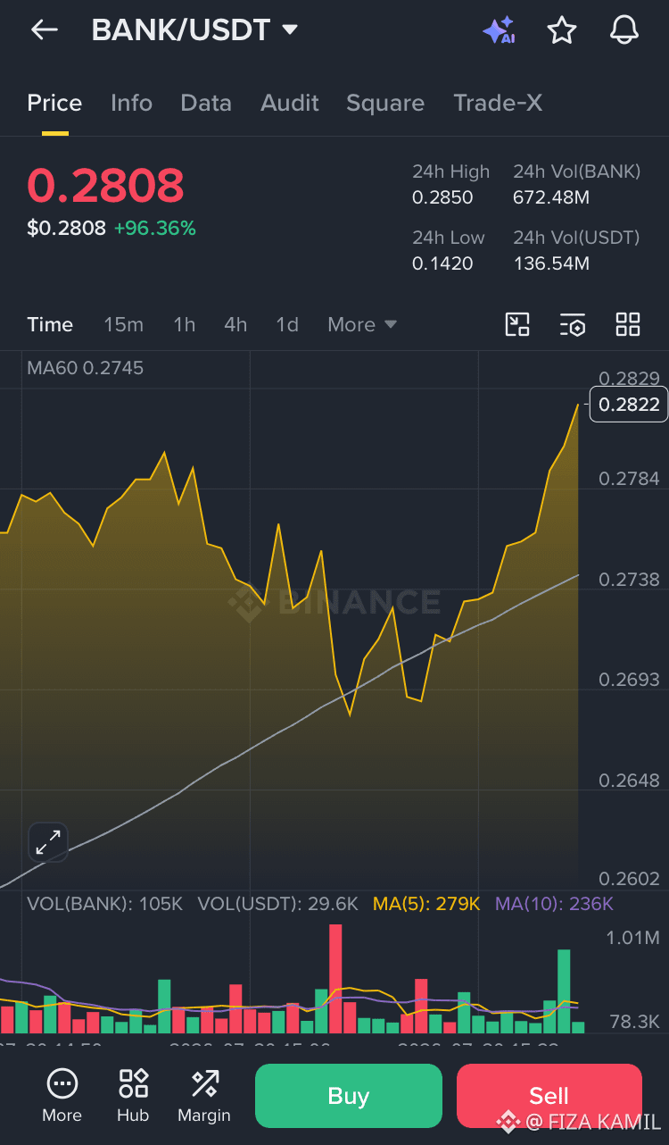Tap the 0.2822 current price label
Viewport: 669px width, 1145px height.
tap(630, 405)
